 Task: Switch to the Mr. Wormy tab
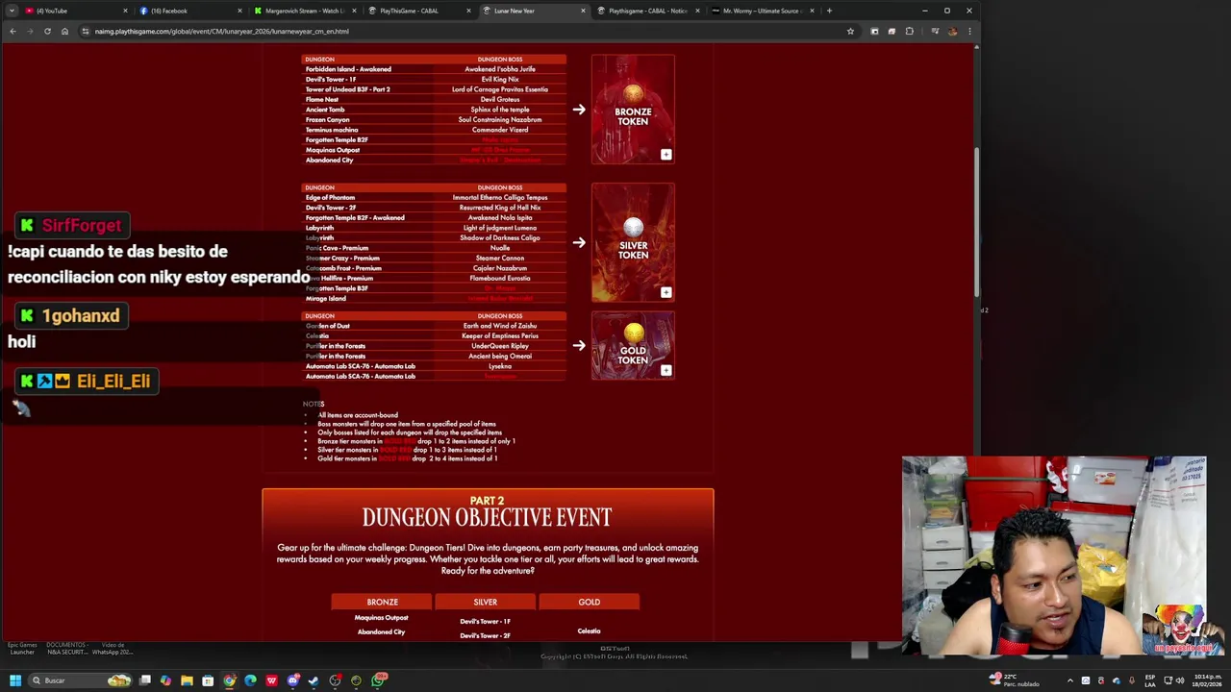coord(762,11)
